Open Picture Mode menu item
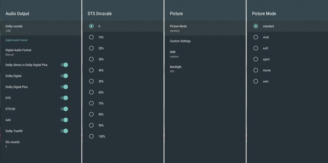The width and height of the screenshot is (328, 163). [205, 28]
